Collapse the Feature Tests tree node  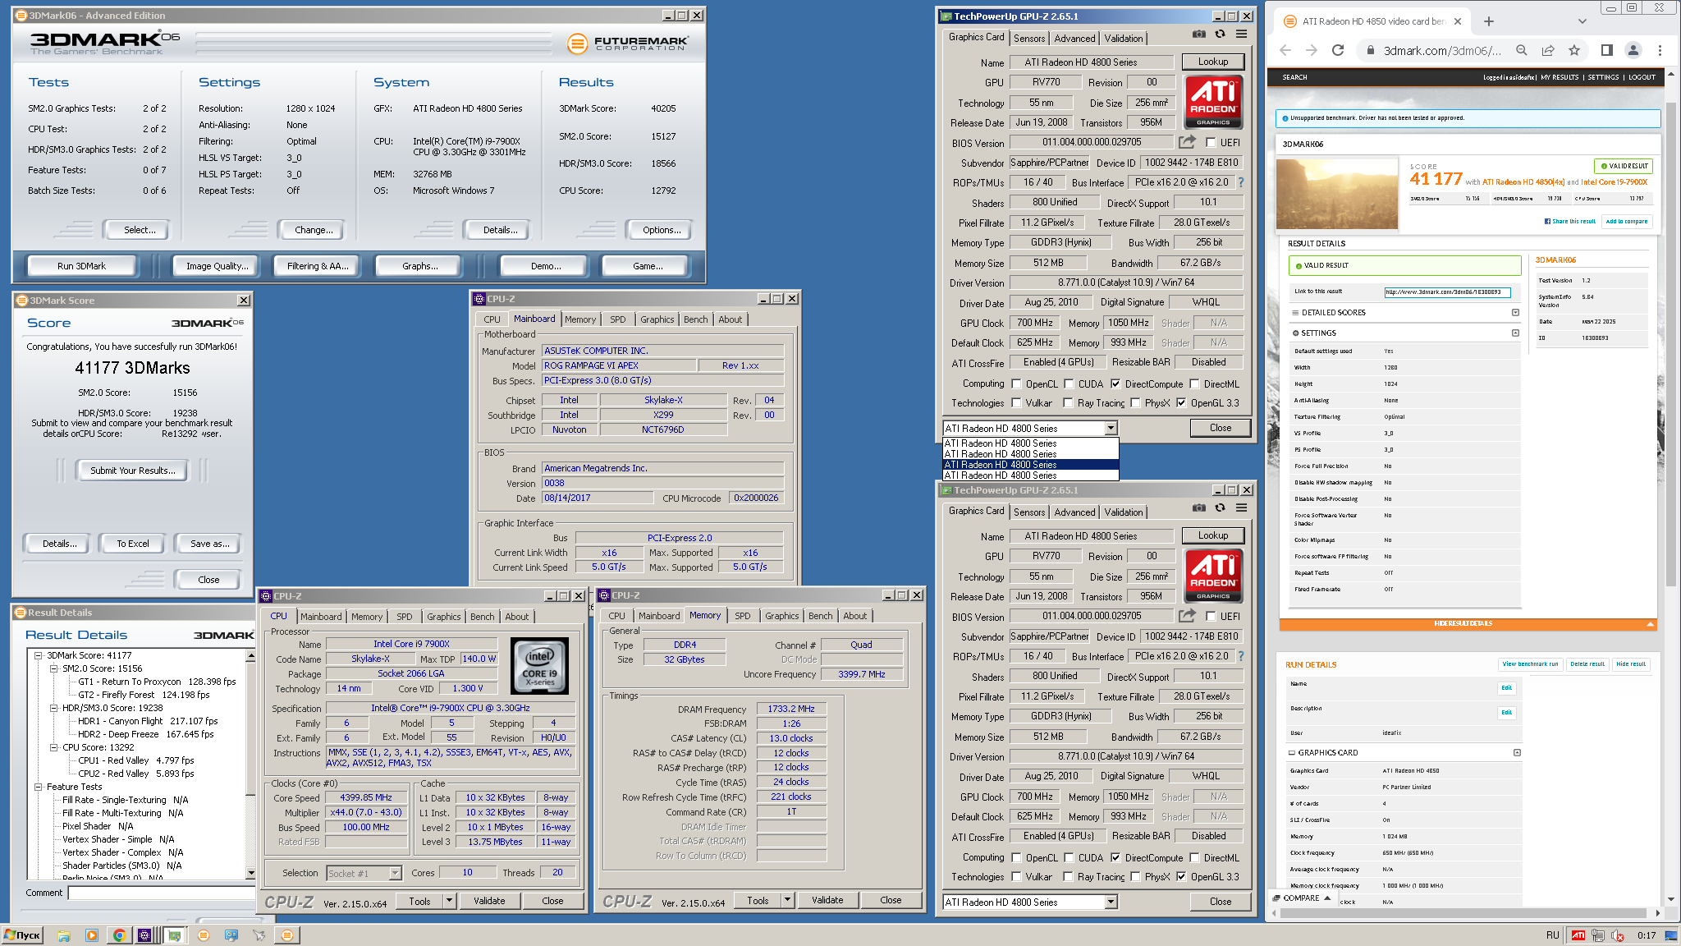pos(38,787)
